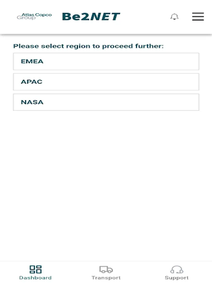Screen dimensions: 212x283
Task: Click the Be2NET app title
Action: [90, 16]
